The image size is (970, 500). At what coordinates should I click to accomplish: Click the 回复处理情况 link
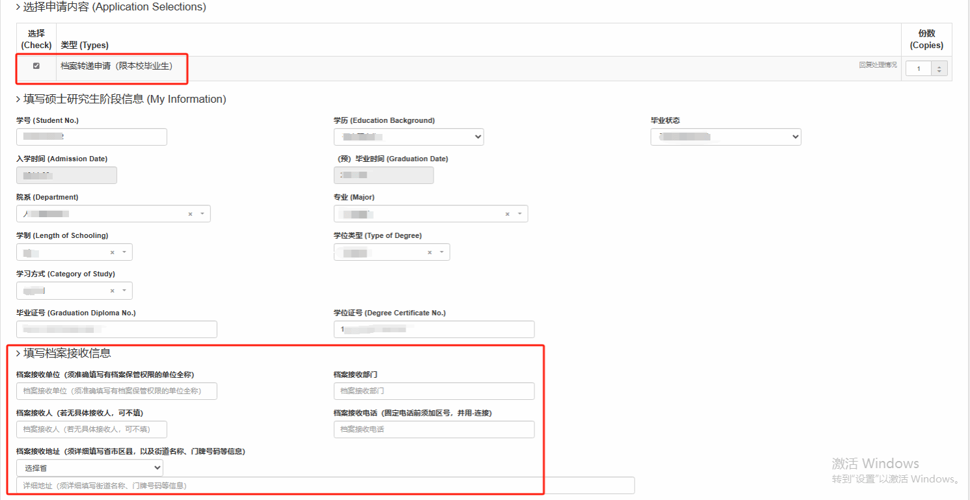[878, 65]
